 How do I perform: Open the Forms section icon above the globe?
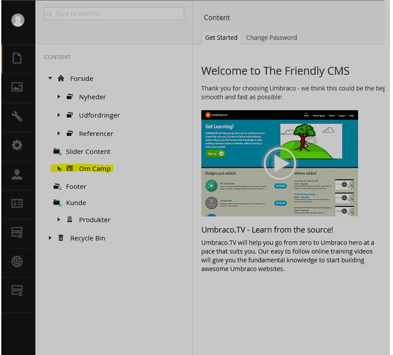[17, 232]
